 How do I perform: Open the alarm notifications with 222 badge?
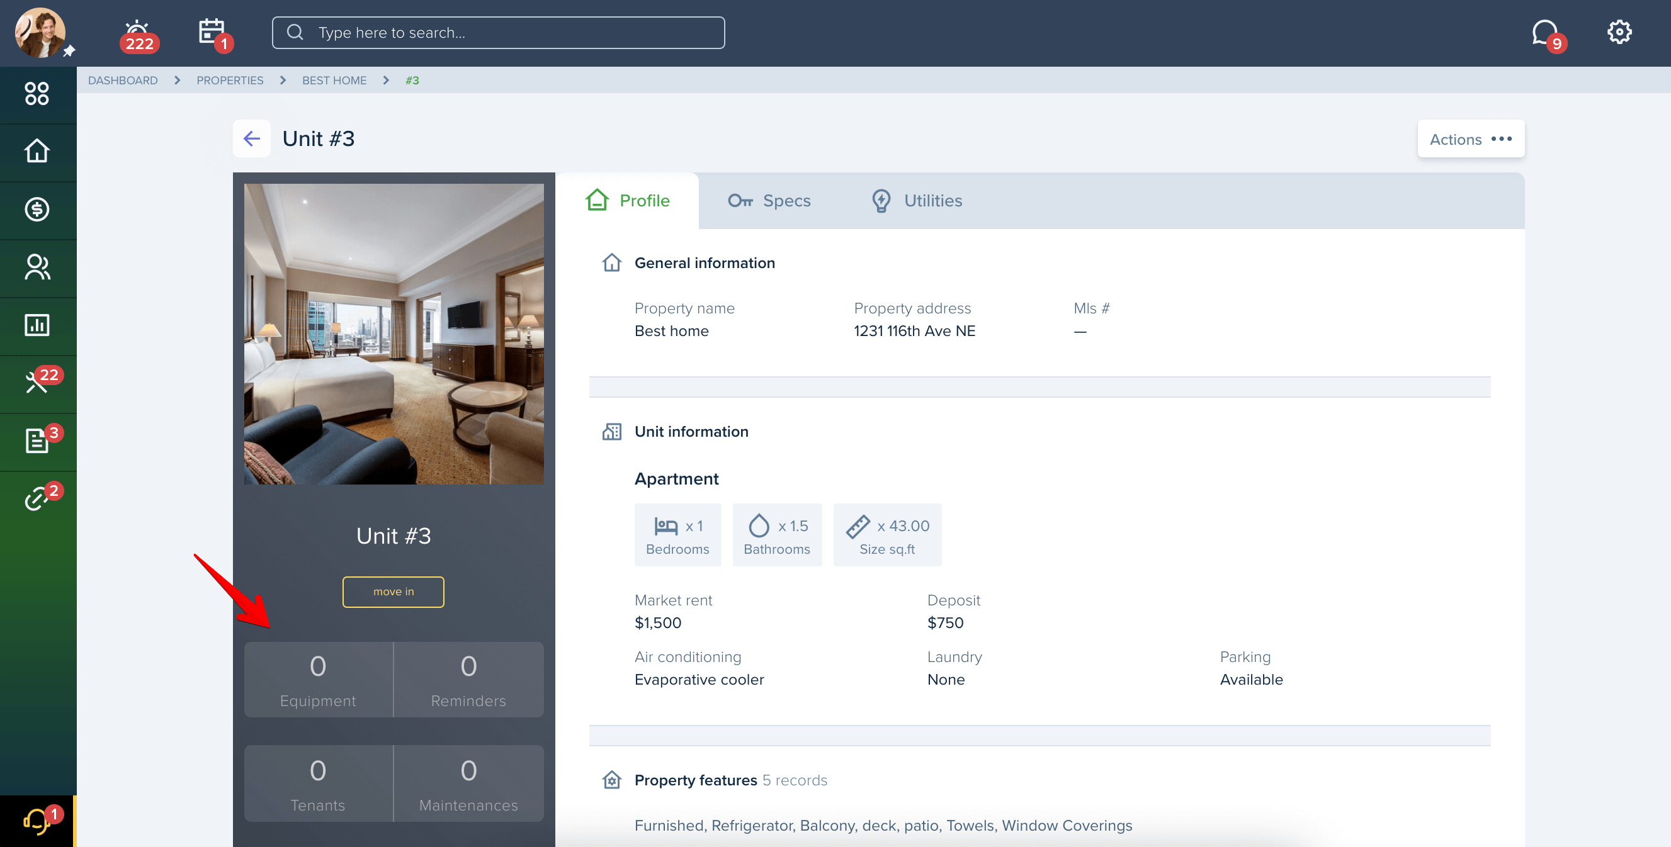point(139,36)
